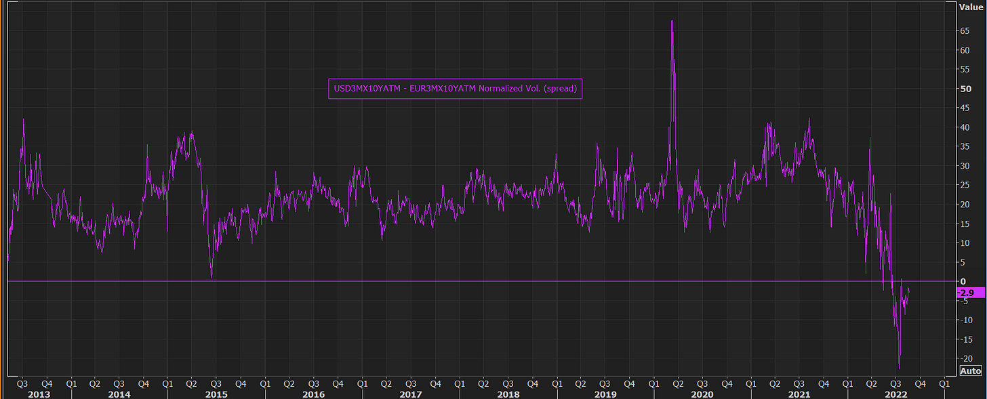Screen dimensions: 987x399
Task: Click the 2020 spike peak of the spread line
Action: point(672,21)
